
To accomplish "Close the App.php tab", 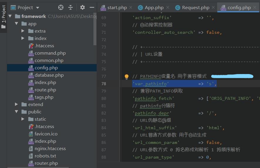I will click(168, 7).
